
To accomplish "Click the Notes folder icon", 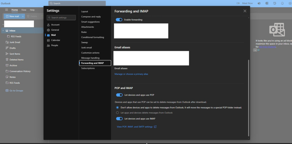I will point(7,77).
